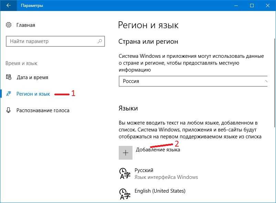Click the back arrow in title bar
Viewport: 276px width, 203px height.
pos(8,6)
